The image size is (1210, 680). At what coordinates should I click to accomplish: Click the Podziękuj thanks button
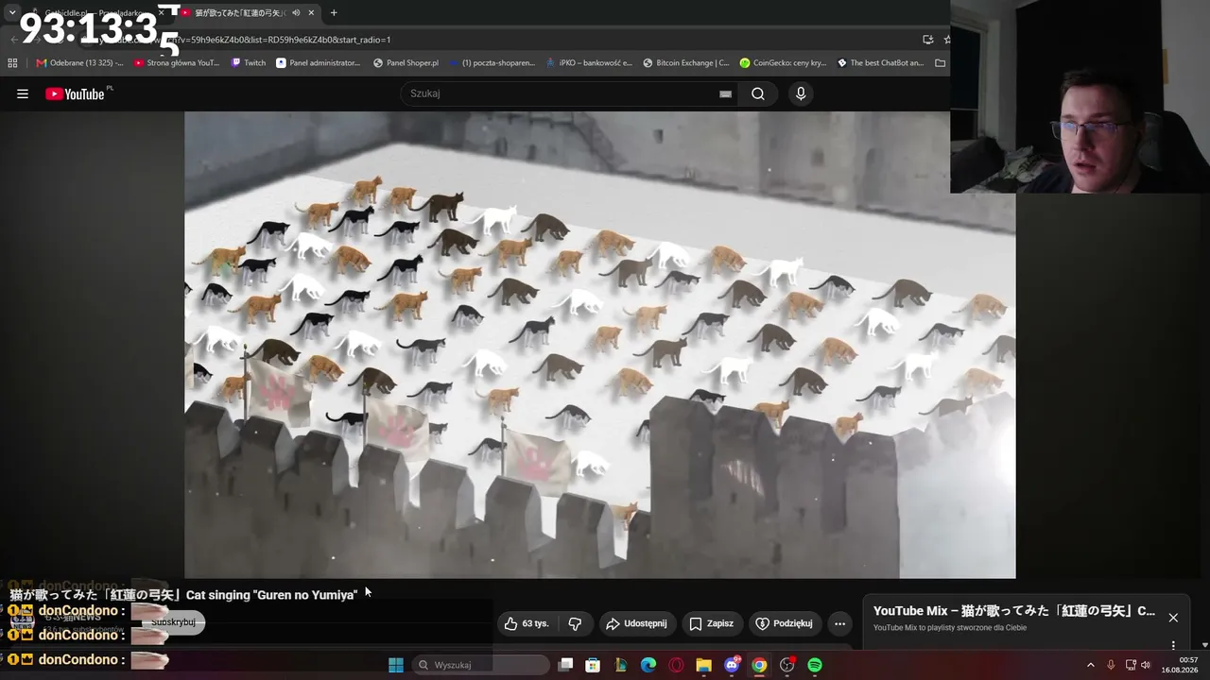coord(785,623)
